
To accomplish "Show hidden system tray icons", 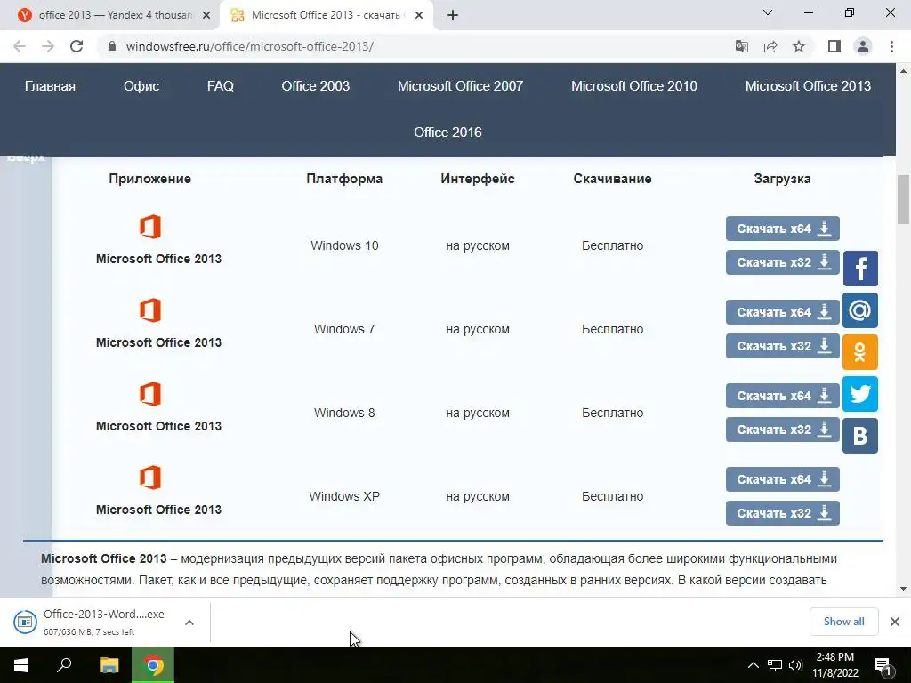I will point(753,665).
